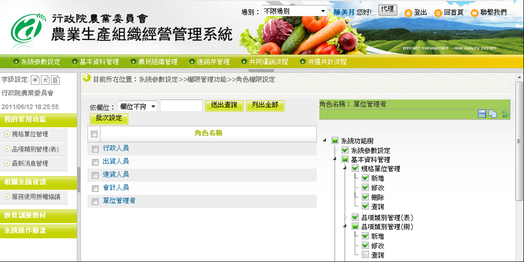This screenshot has width=524, height=262.
Task: Set font size to 大 (large)
Action: 45,80
